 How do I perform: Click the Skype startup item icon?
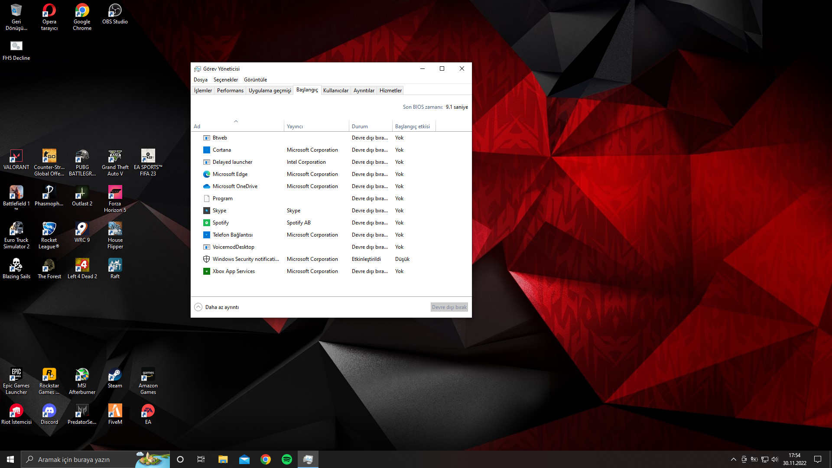207,211
